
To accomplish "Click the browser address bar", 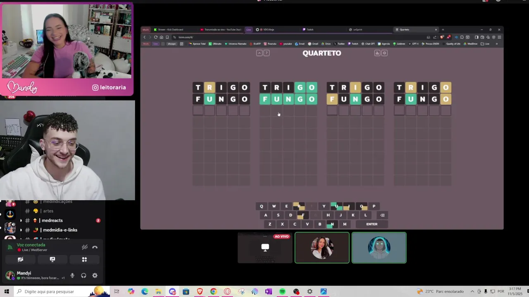I will point(298,37).
